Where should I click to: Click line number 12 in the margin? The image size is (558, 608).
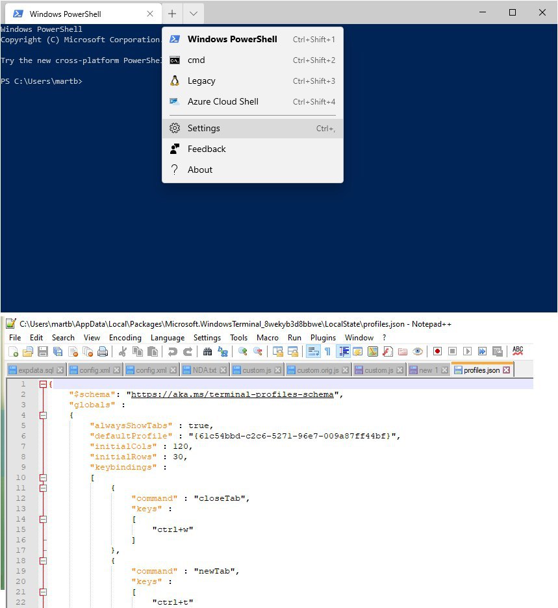click(21, 498)
